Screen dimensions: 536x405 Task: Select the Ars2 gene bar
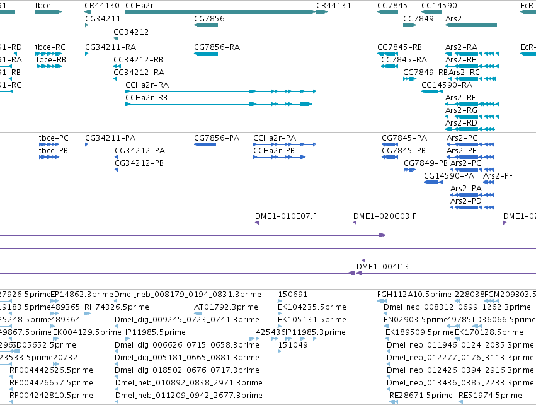(x=470, y=25)
